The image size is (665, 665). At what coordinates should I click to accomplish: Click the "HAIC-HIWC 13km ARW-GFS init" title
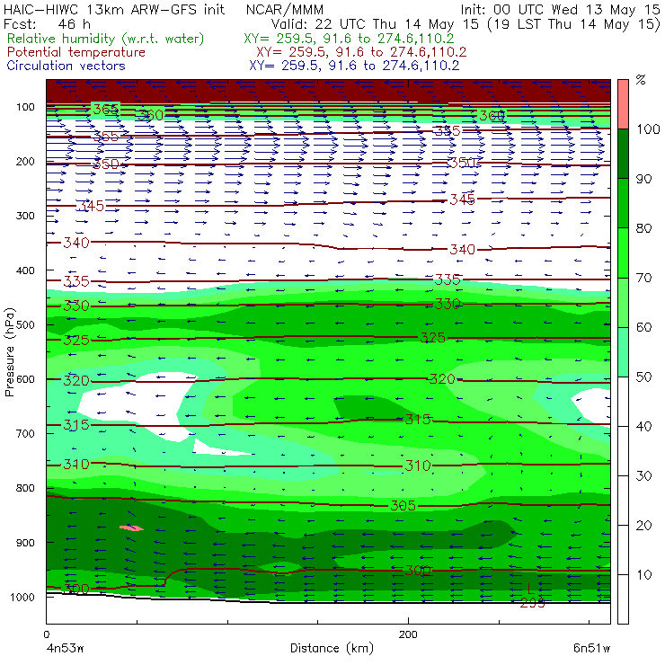113,9
